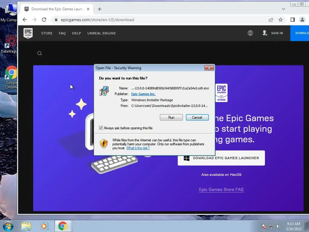This screenshot has height=232, width=309.
Task: Maximize the Chrome window
Action: point(302,4)
